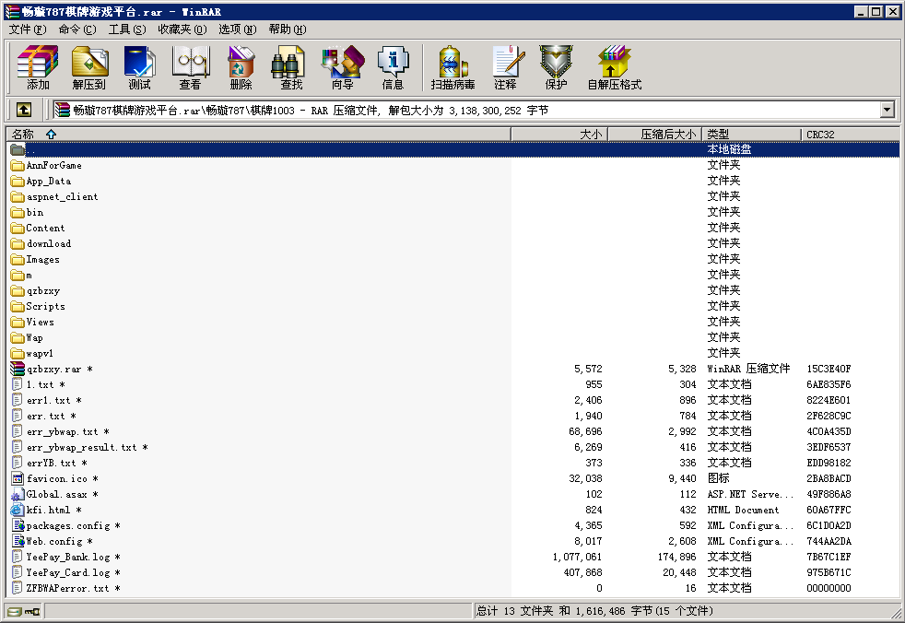Click the 解压到 (Extract To) toolbar icon
The width and height of the screenshot is (905, 623).
(88, 68)
